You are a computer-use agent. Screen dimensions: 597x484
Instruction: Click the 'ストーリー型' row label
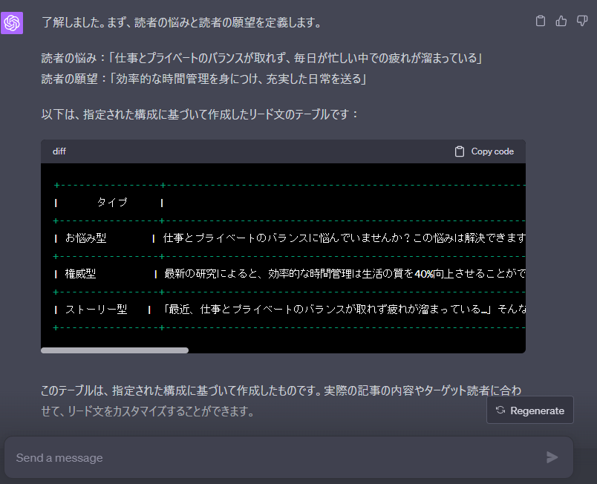pyautogui.click(x=96, y=310)
